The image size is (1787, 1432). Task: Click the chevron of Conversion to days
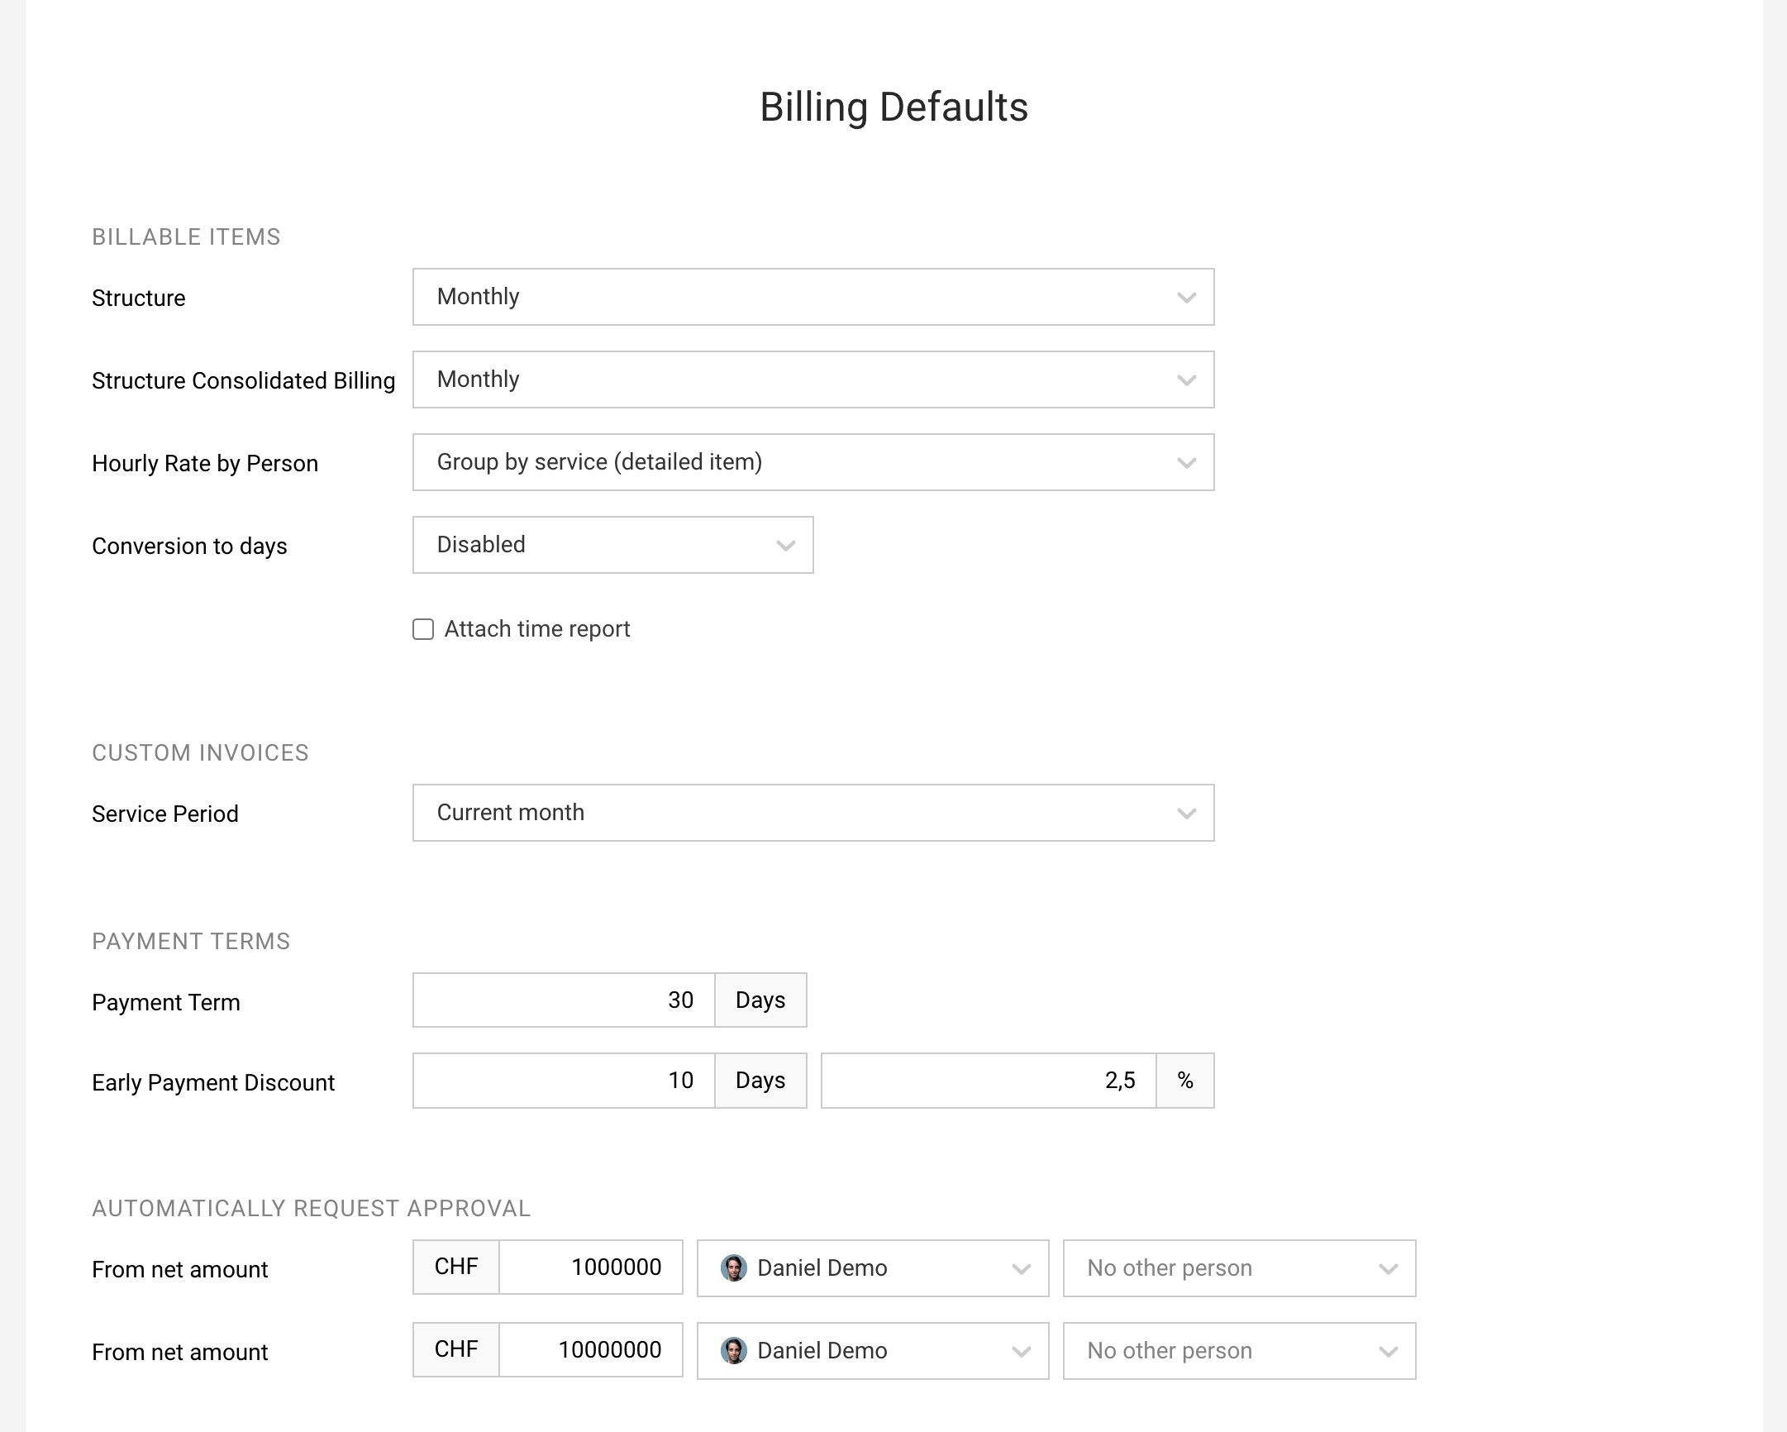[x=785, y=546]
